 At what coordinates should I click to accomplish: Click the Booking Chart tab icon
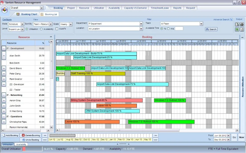[x=18, y=14]
